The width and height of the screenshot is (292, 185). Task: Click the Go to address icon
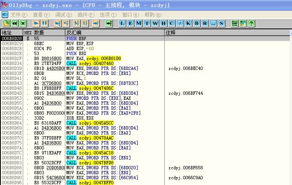(x=109, y=24)
